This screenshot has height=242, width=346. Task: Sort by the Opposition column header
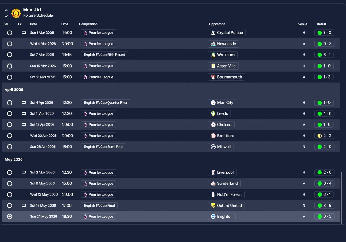(x=217, y=24)
